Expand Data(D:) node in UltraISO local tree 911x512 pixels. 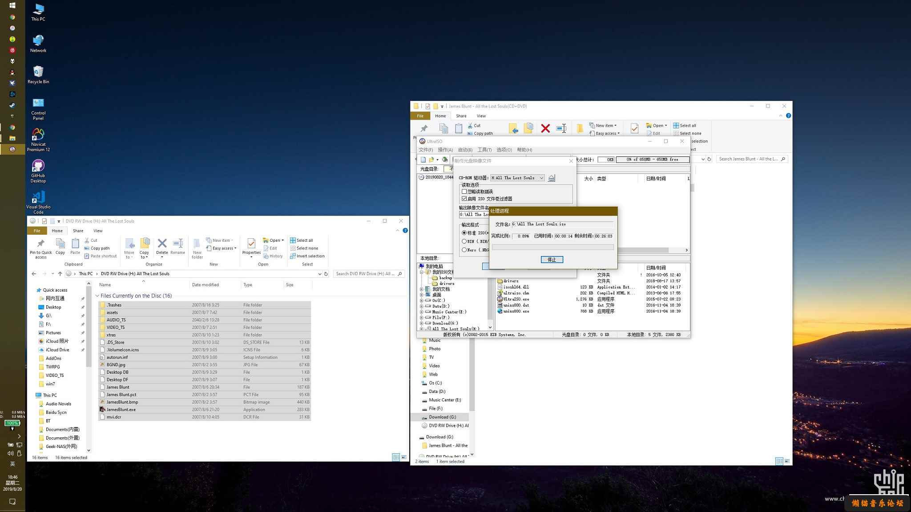(422, 306)
